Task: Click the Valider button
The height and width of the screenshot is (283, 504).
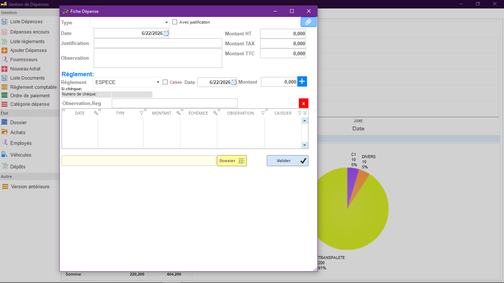Action: point(287,161)
